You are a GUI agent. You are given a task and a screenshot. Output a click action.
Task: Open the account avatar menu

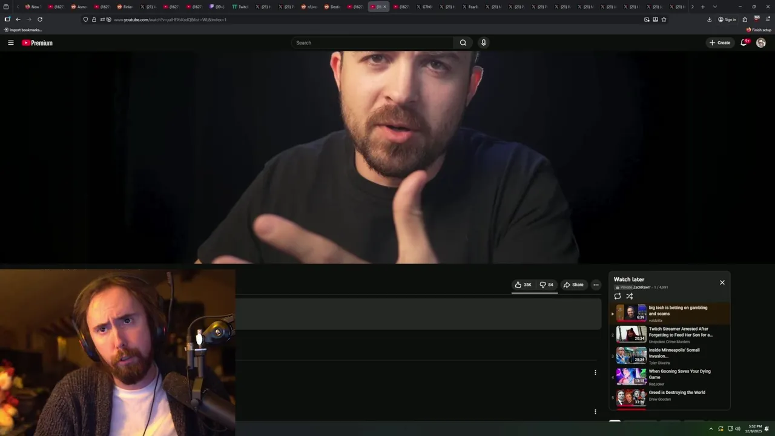pyautogui.click(x=761, y=43)
